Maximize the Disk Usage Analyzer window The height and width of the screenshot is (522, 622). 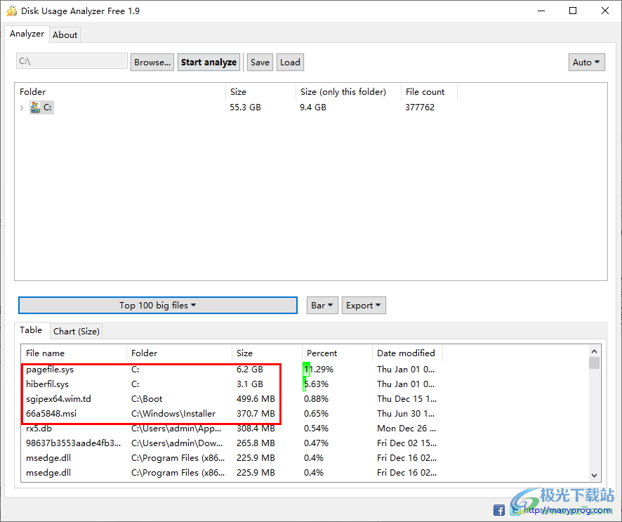pyautogui.click(x=573, y=11)
